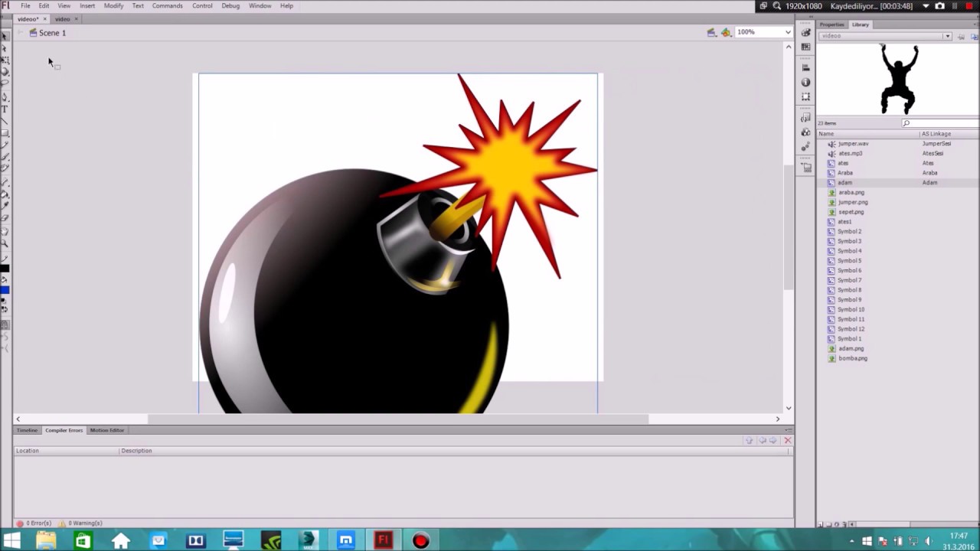The width and height of the screenshot is (980, 551).
Task: Select the Zoom magnifier tool
Action: point(5,243)
